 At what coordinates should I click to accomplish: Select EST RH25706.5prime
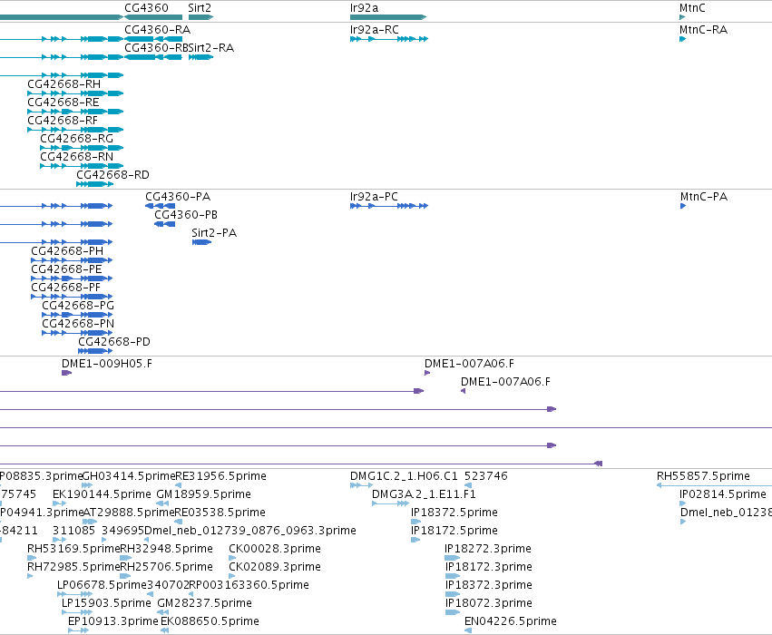166,567
